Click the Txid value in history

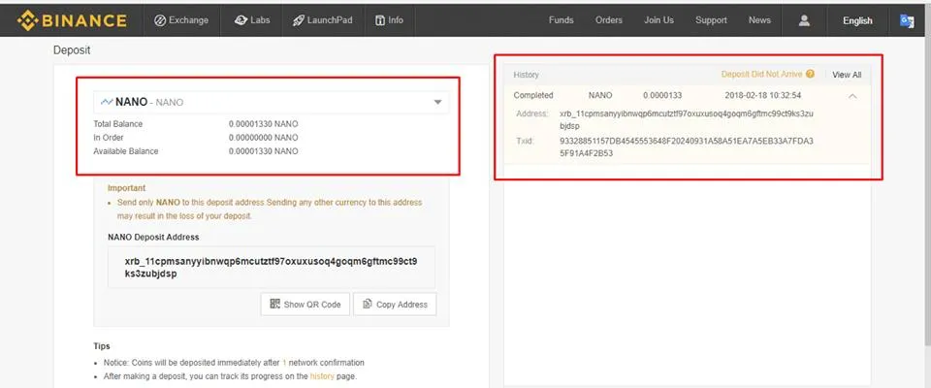click(687, 147)
